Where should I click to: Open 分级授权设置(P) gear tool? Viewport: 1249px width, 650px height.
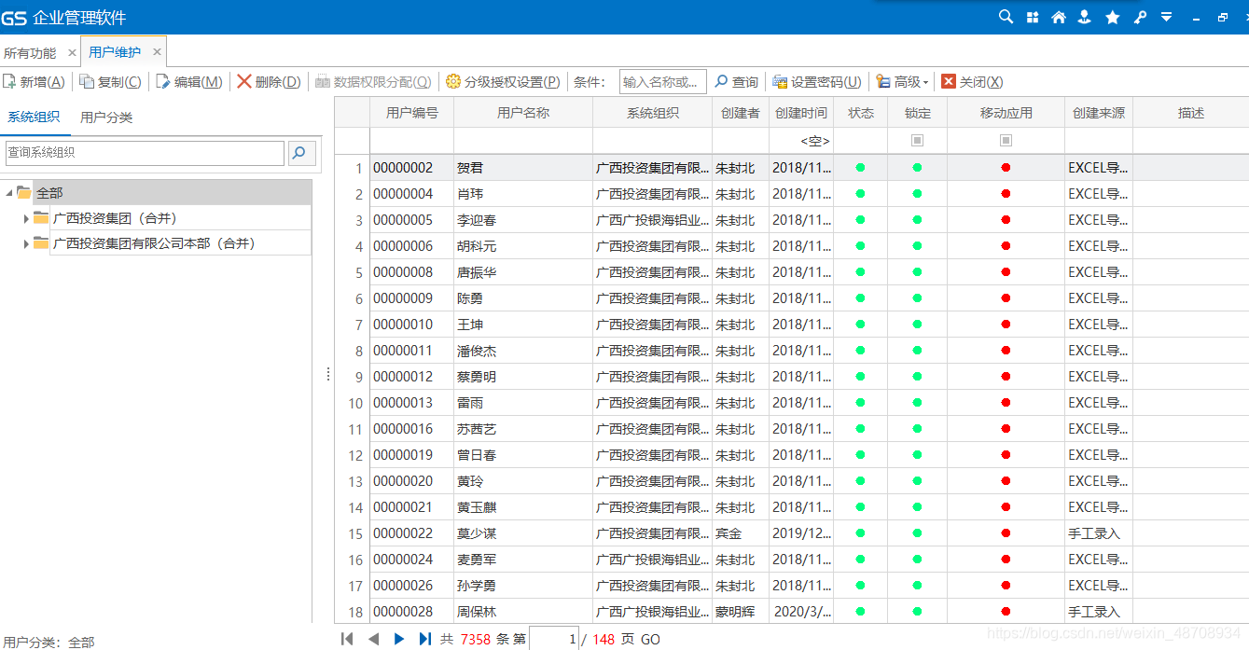coord(503,82)
